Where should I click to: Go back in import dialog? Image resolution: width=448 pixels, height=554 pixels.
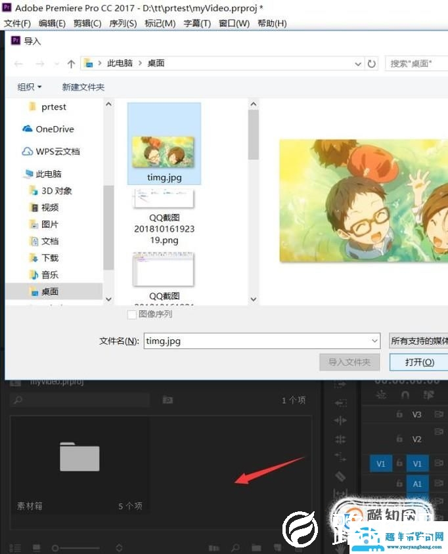(x=19, y=64)
